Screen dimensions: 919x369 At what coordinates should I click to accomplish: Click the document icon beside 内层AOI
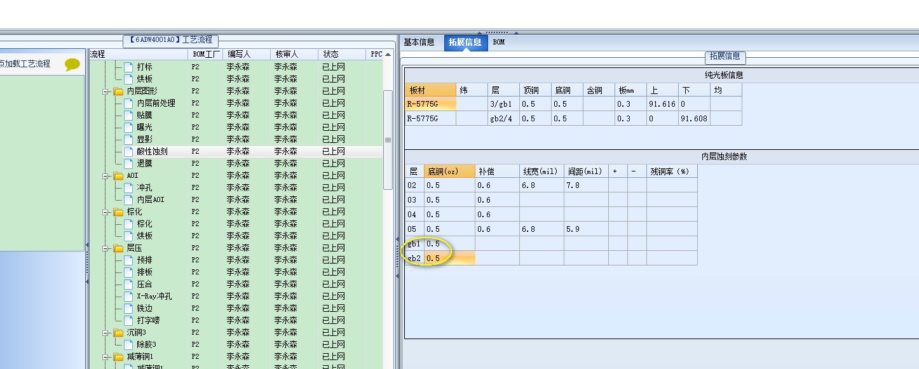tap(128, 199)
